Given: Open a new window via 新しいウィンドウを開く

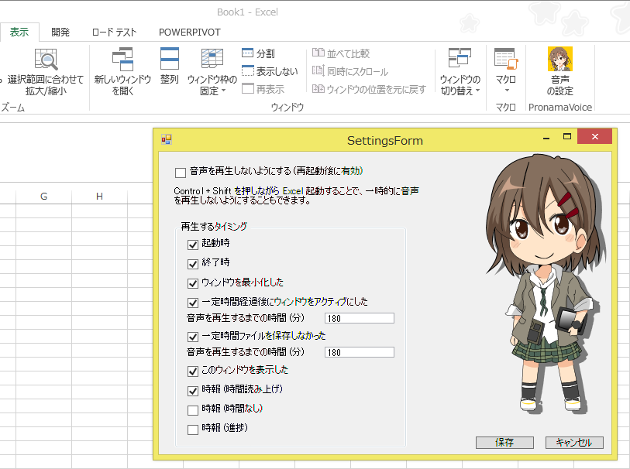Looking at the screenshot, I should (122, 60).
